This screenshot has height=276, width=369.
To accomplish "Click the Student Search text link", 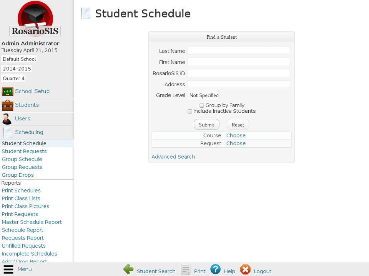I will [156, 271].
